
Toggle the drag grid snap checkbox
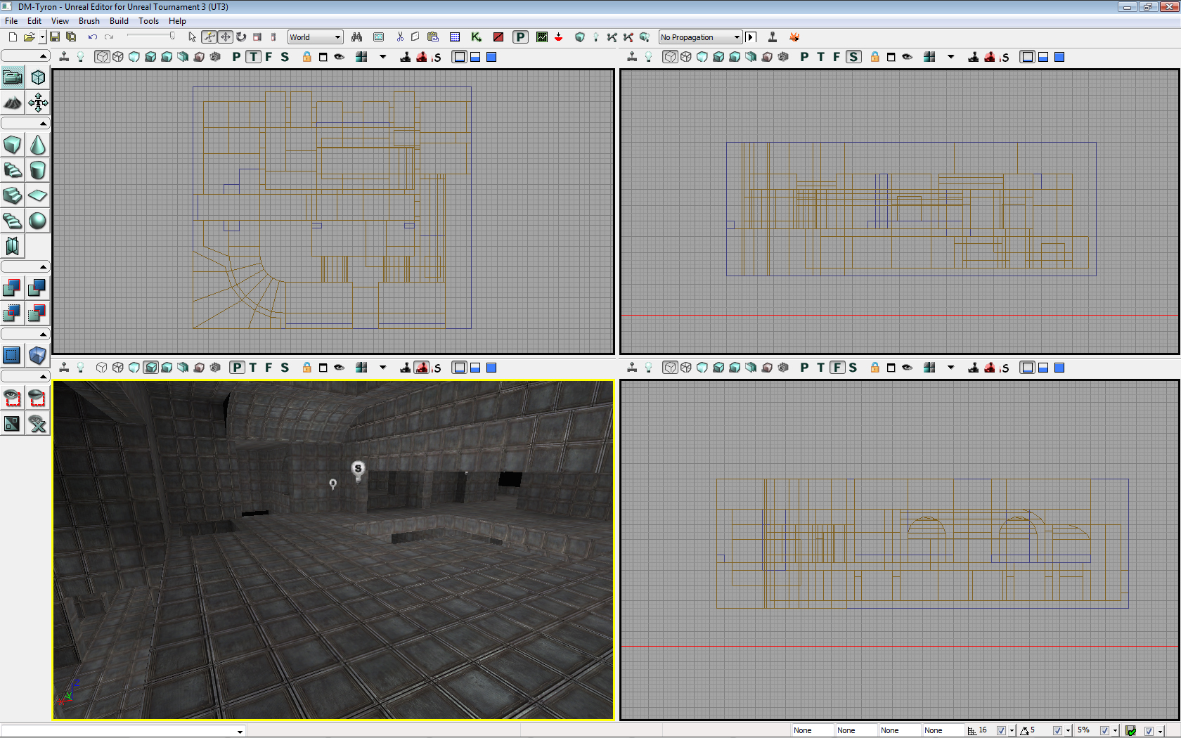point(1001,730)
